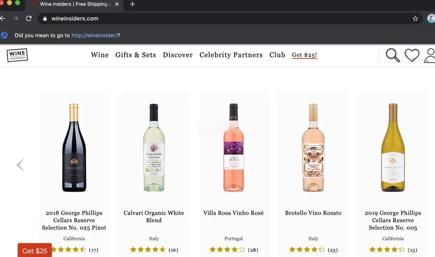Image resolution: width=435 pixels, height=257 pixels.
Task: Click the Brotello Vino Rosato title
Action: 313,213
